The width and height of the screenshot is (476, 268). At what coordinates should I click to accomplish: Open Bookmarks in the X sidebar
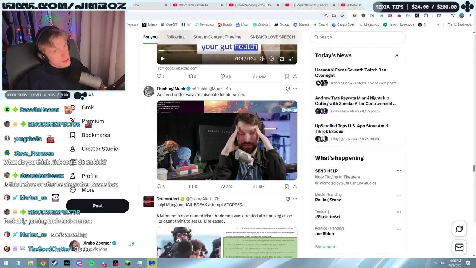click(90, 135)
